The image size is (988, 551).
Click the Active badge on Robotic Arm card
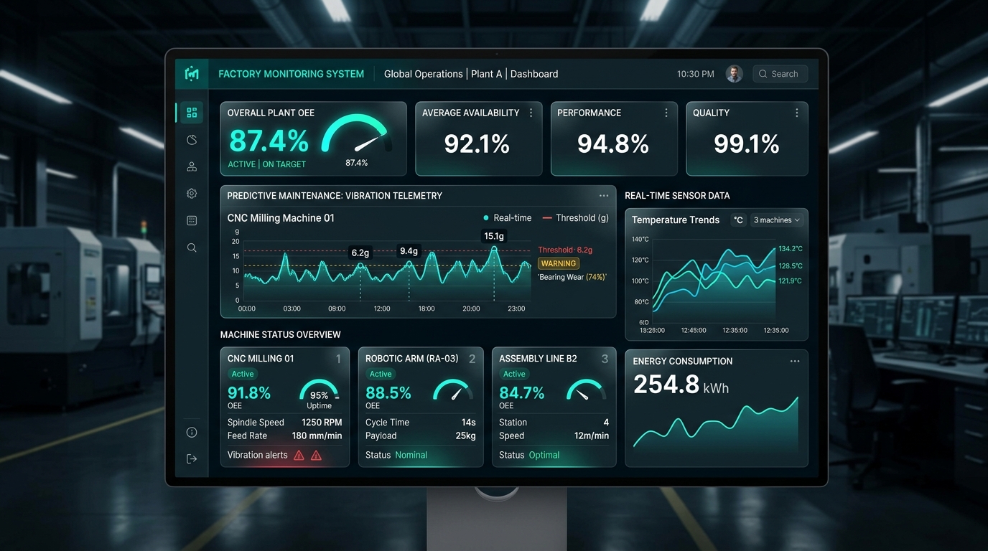381,374
